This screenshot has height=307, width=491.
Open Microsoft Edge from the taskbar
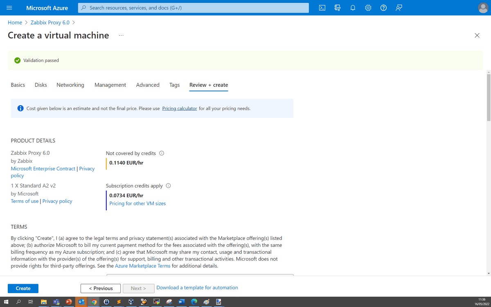point(194,302)
